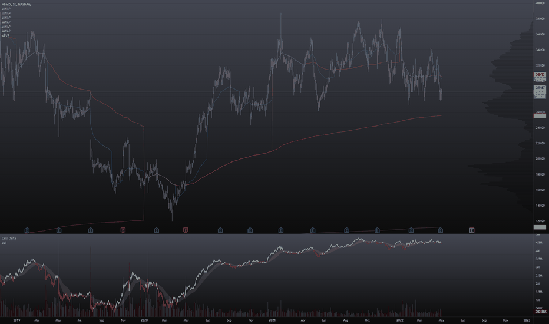The height and width of the screenshot is (324, 549).
Task: Click the 2020 label on the time axis
Action: pyautogui.click(x=144, y=320)
